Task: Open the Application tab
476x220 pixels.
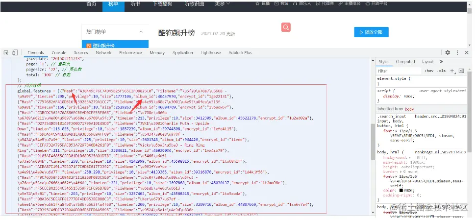Action: tap(183, 52)
